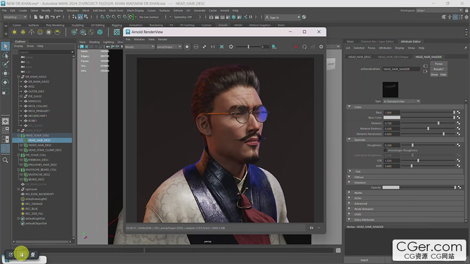The height and width of the screenshot is (264, 470).
Task: Select the arrow Select tool in toolbox
Action: 5,46
